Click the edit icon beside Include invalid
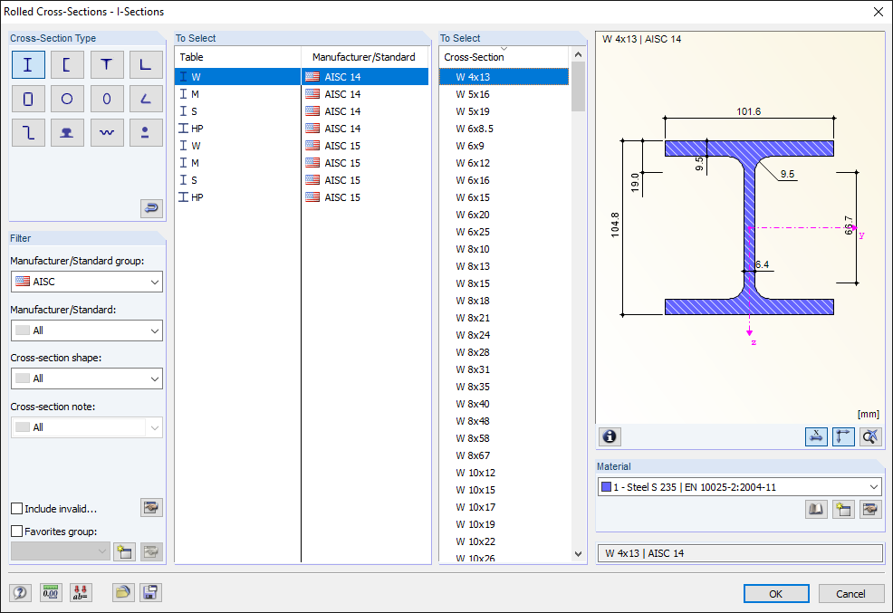893x613 pixels. coord(151,508)
